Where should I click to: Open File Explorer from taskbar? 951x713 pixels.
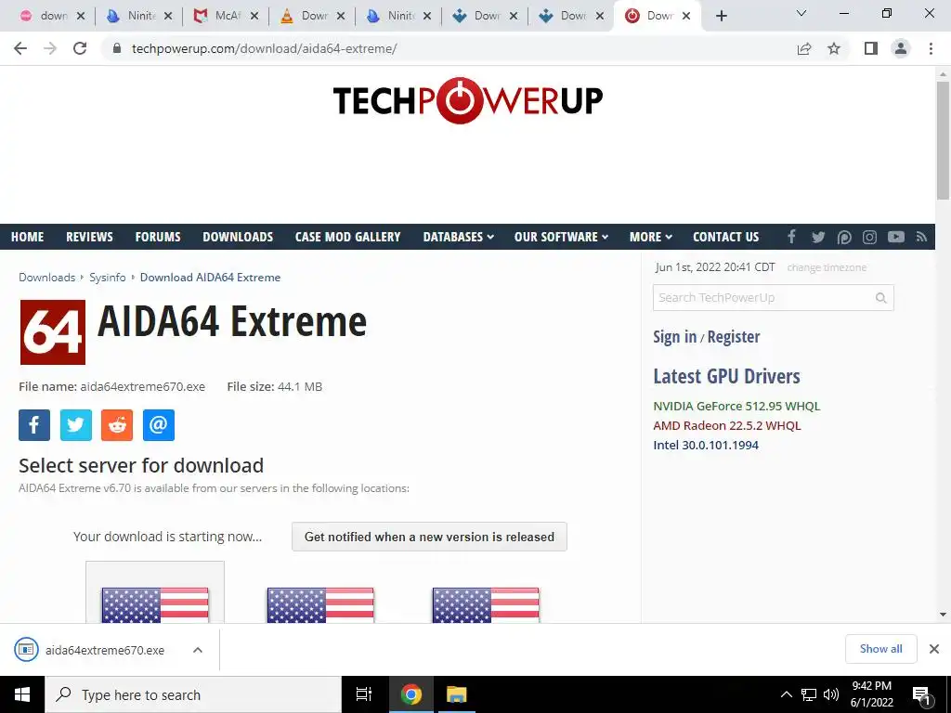456,694
